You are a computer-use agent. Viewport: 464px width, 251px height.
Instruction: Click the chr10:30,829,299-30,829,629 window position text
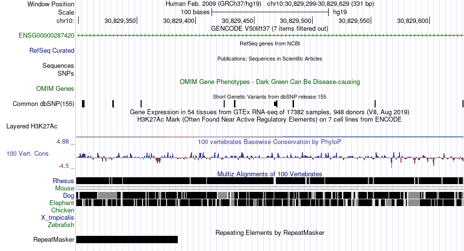point(320,4)
